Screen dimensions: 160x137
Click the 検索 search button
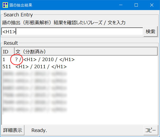click(150, 31)
